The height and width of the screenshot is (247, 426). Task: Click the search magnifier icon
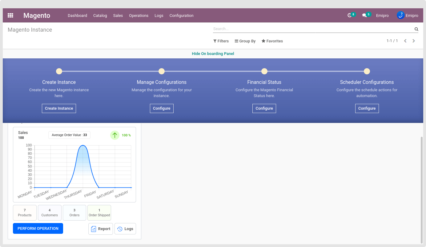click(x=416, y=29)
